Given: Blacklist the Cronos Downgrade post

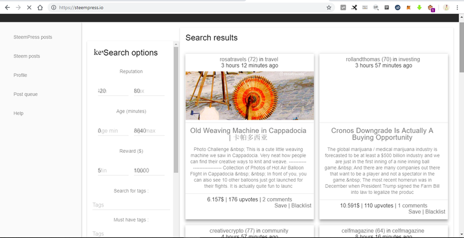Looking at the screenshot, I should (435, 211).
